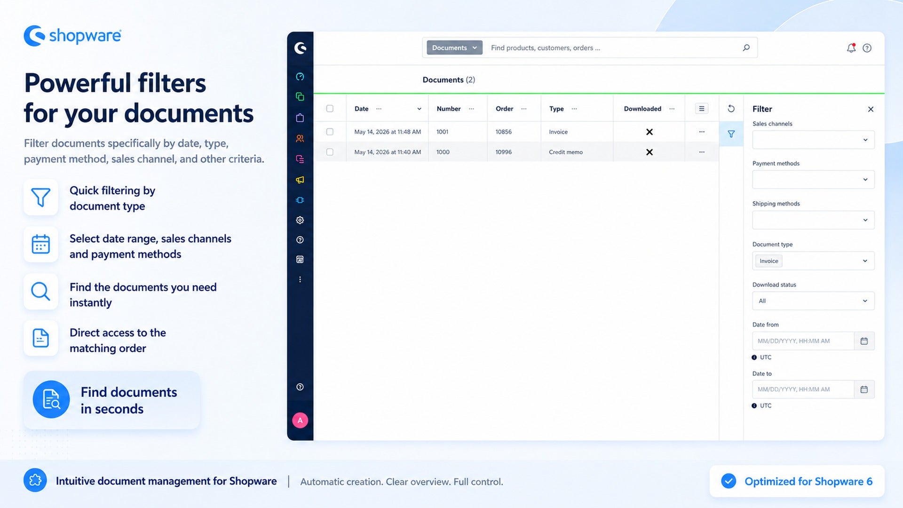Open the Date to calendar icon
903x508 pixels.
coord(864,389)
